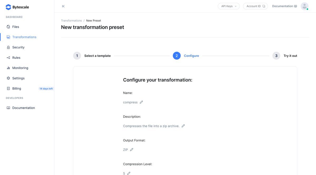
Task: Go back to step 1 Select a template
Action: coord(92,56)
